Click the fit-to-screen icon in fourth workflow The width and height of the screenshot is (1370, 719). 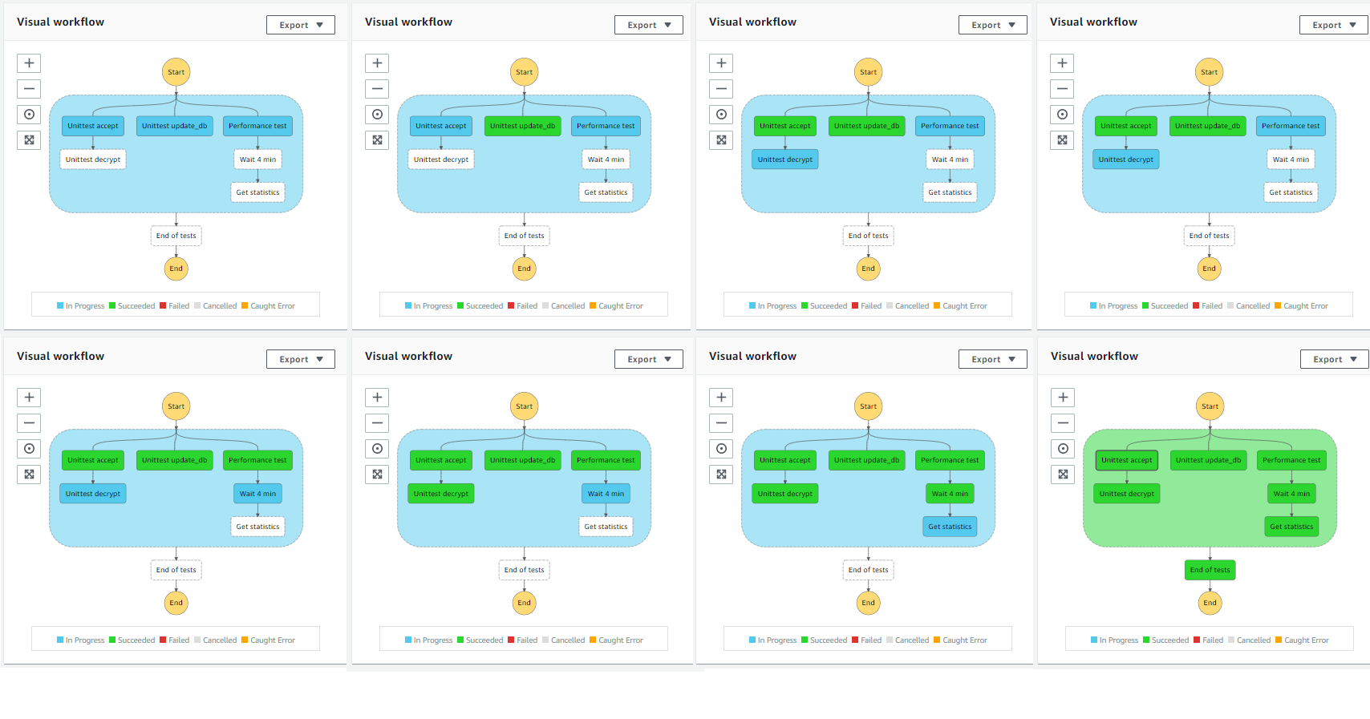[x=1062, y=139]
